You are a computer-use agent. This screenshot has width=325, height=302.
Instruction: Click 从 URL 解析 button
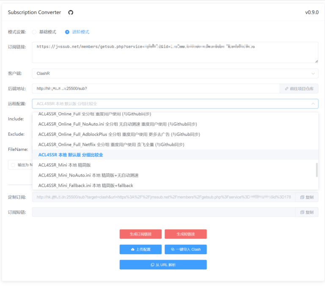coord(163,265)
